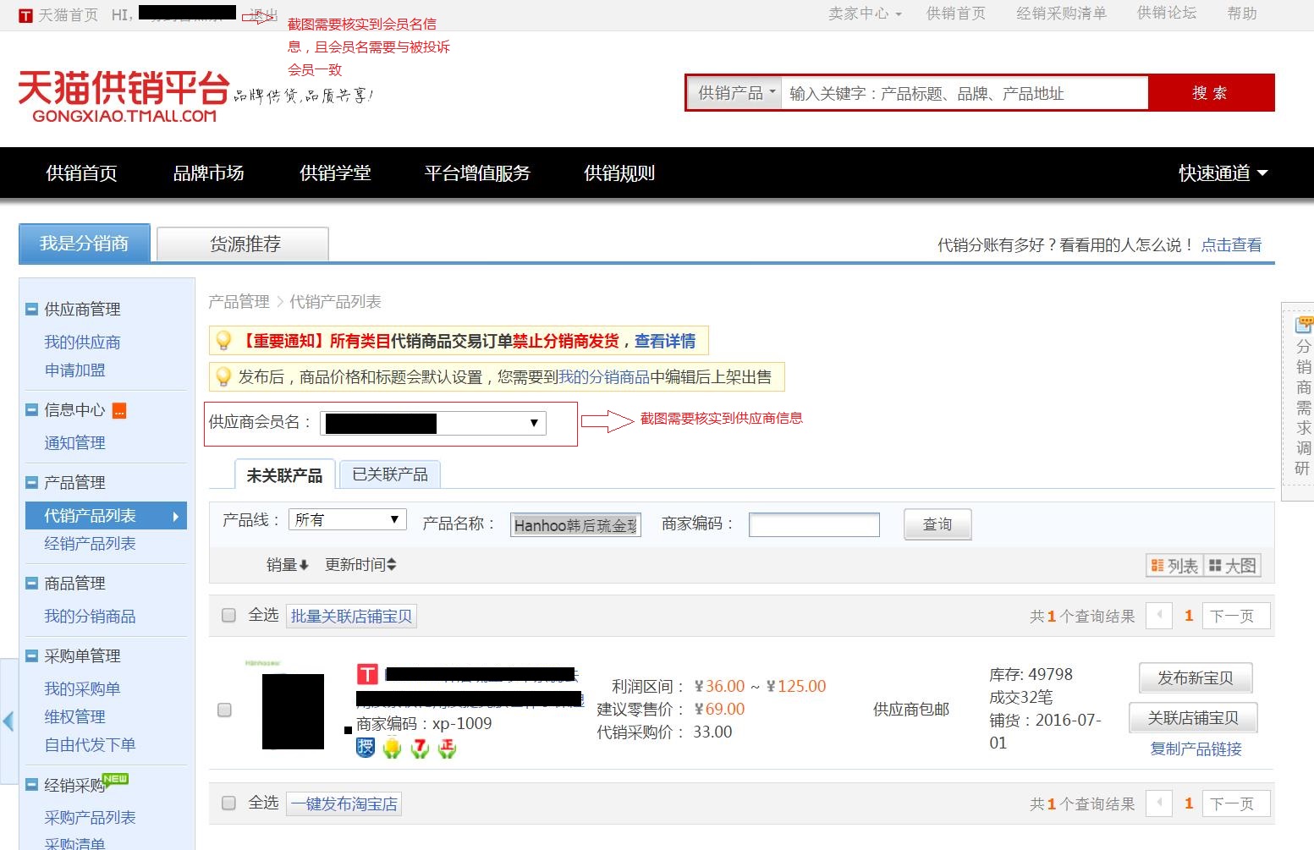Click 点击查看 link about 代销分账
Viewport: 1314px width, 850px height.
[1232, 245]
